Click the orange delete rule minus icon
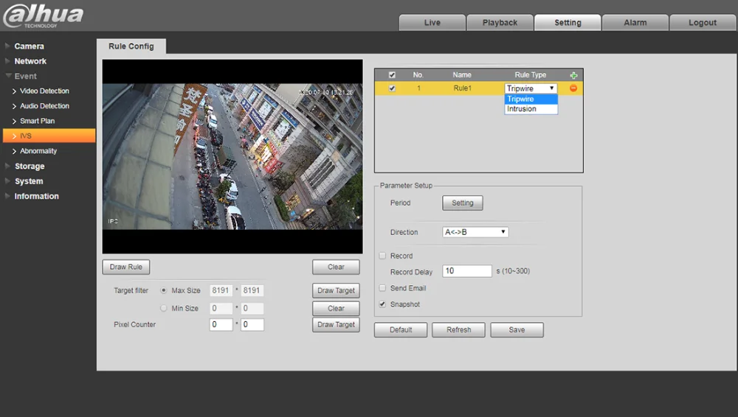The width and height of the screenshot is (738, 417). pyautogui.click(x=573, y=88)
